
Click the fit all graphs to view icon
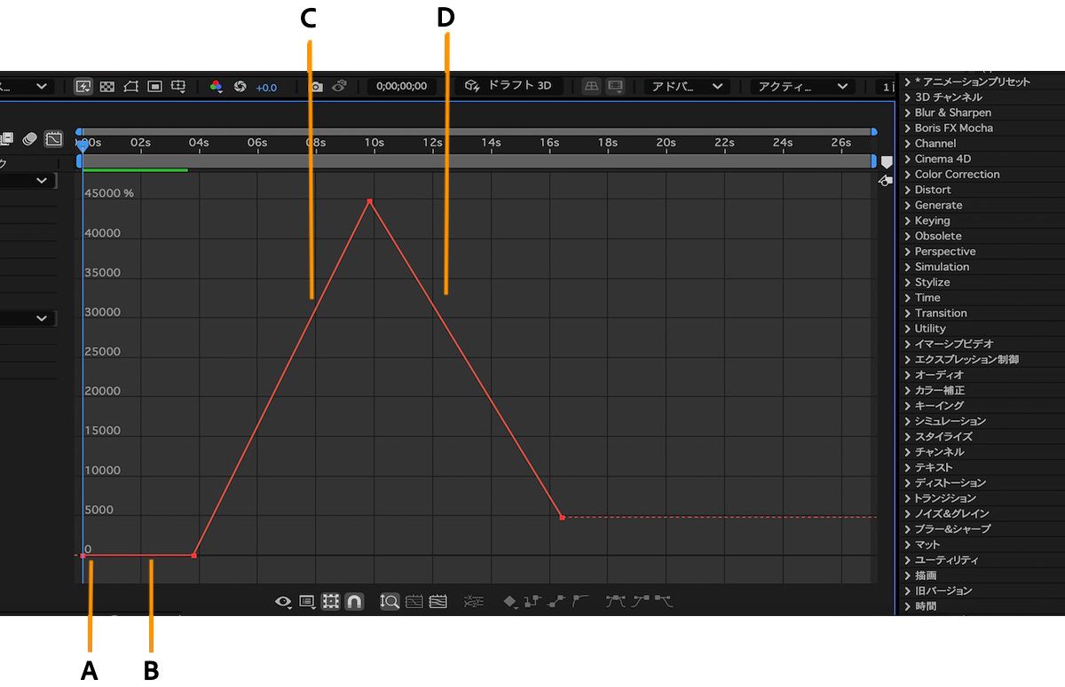438,602
